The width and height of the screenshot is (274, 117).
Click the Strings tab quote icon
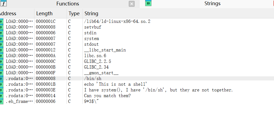[x=148, y=3]
